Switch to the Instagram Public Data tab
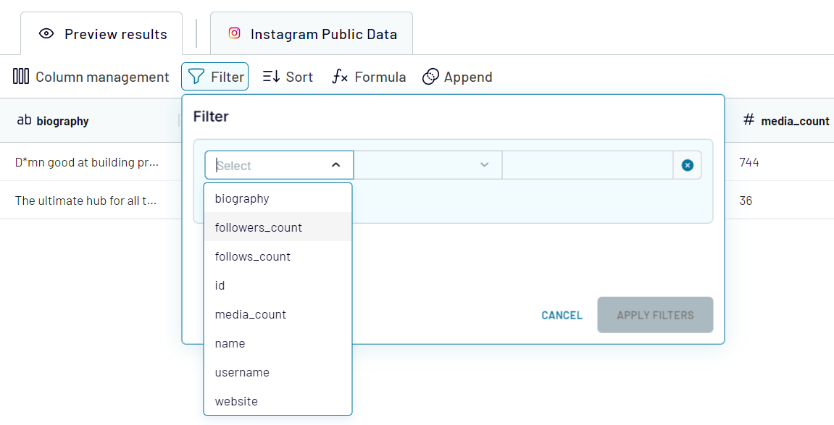Image resolution: width=834 pixels, height=425 pixels. click(x=312, y=33)
